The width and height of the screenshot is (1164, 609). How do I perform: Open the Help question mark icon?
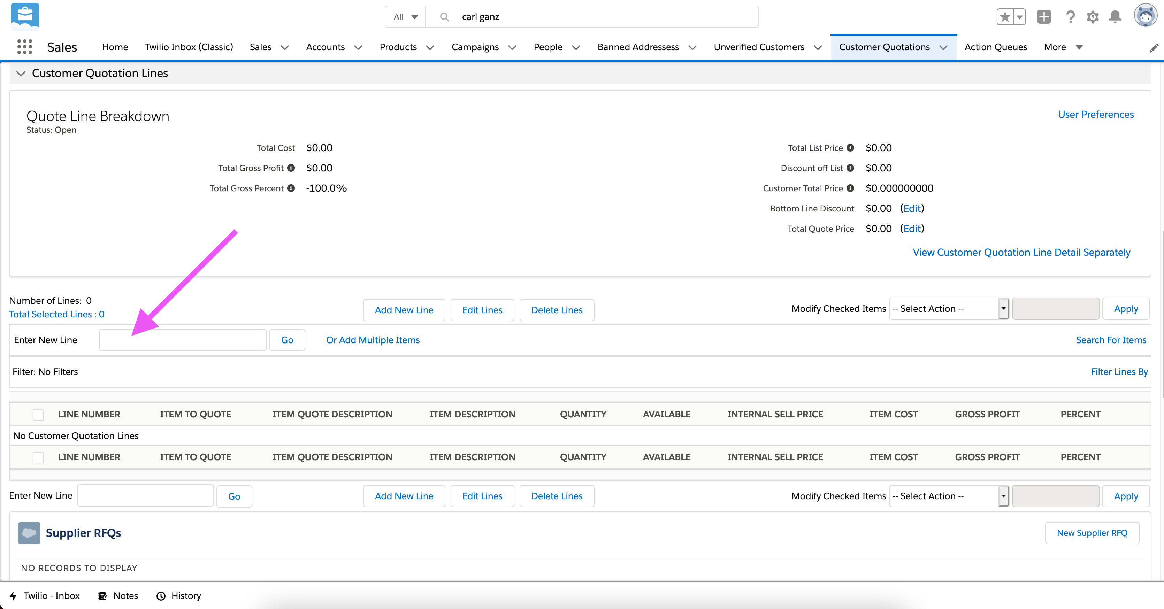click(x=1070, y=17)
